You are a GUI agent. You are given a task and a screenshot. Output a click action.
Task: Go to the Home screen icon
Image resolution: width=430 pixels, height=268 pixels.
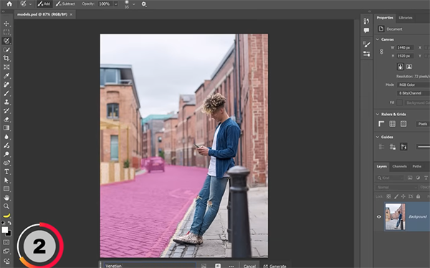click(9, 4)
